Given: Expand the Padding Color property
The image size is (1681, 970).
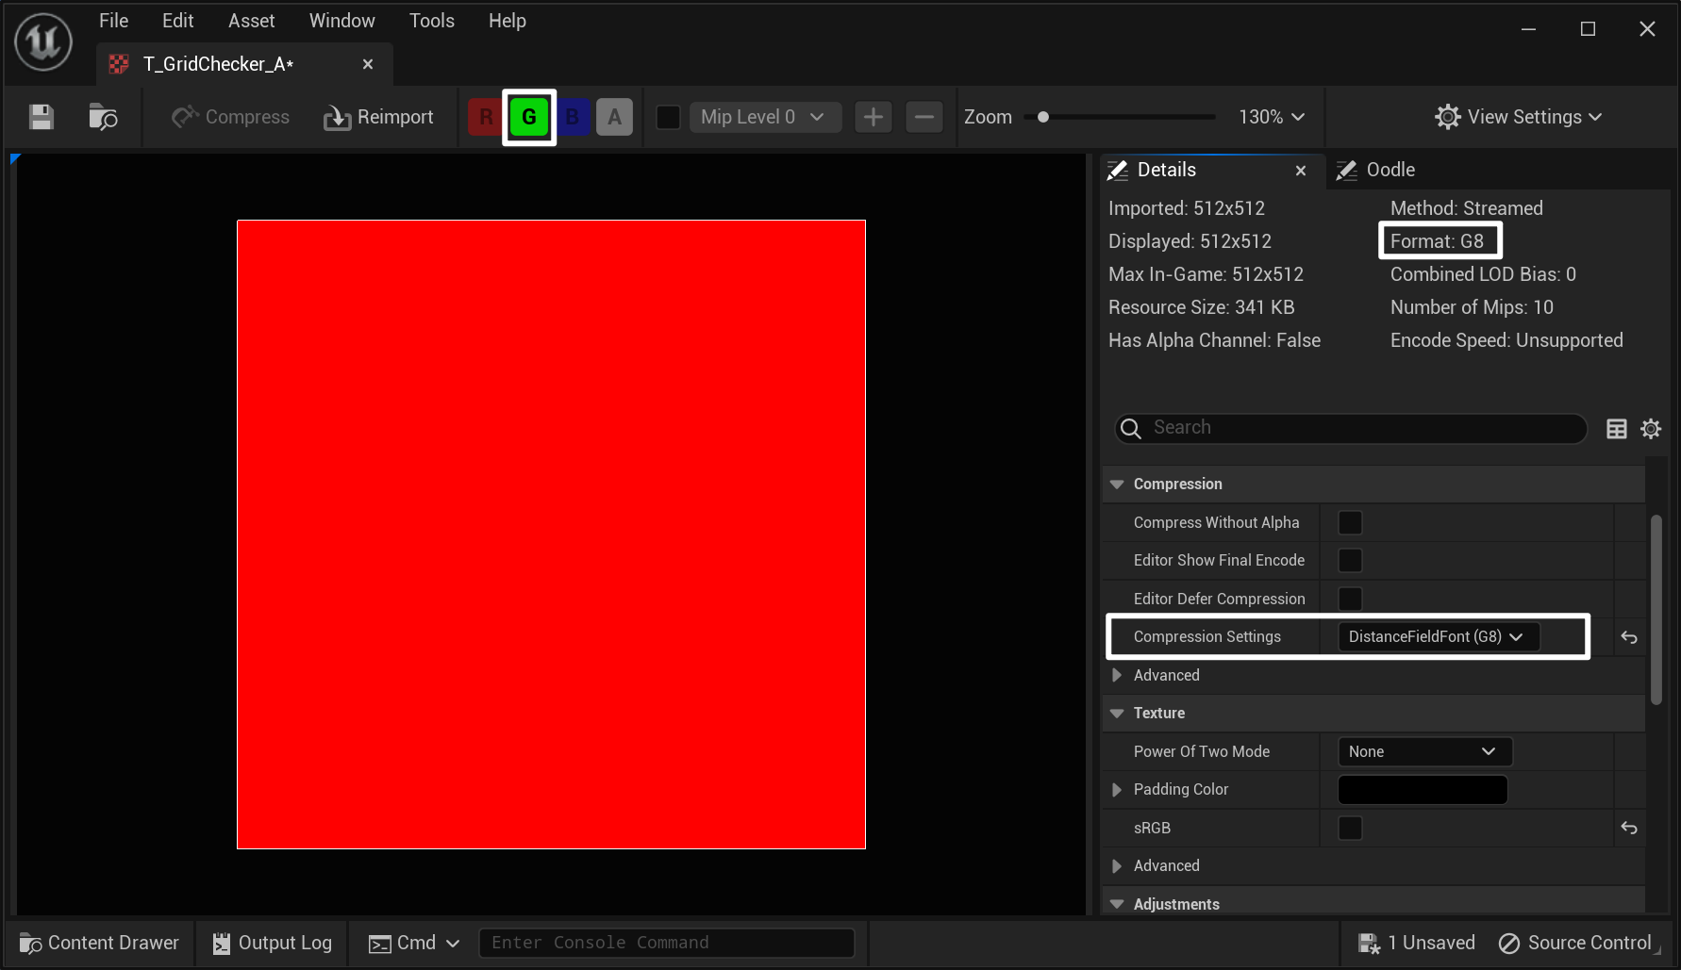Looking at the screenshot, I should click(x=1117, y=789).
